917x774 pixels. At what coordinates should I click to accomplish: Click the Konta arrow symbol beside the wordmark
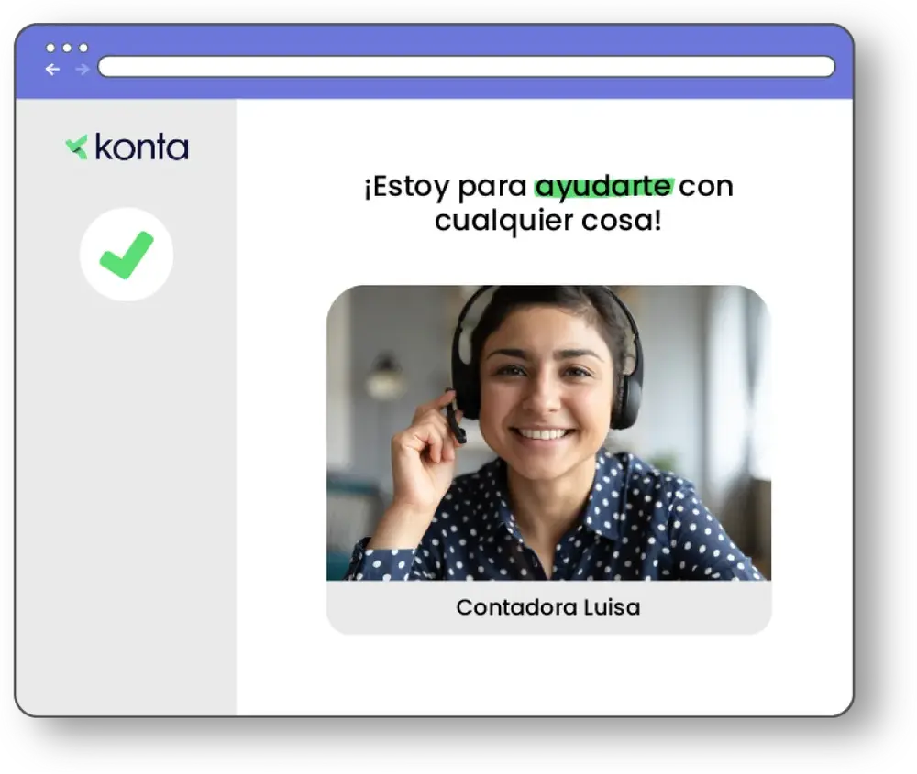pos(74,147)
